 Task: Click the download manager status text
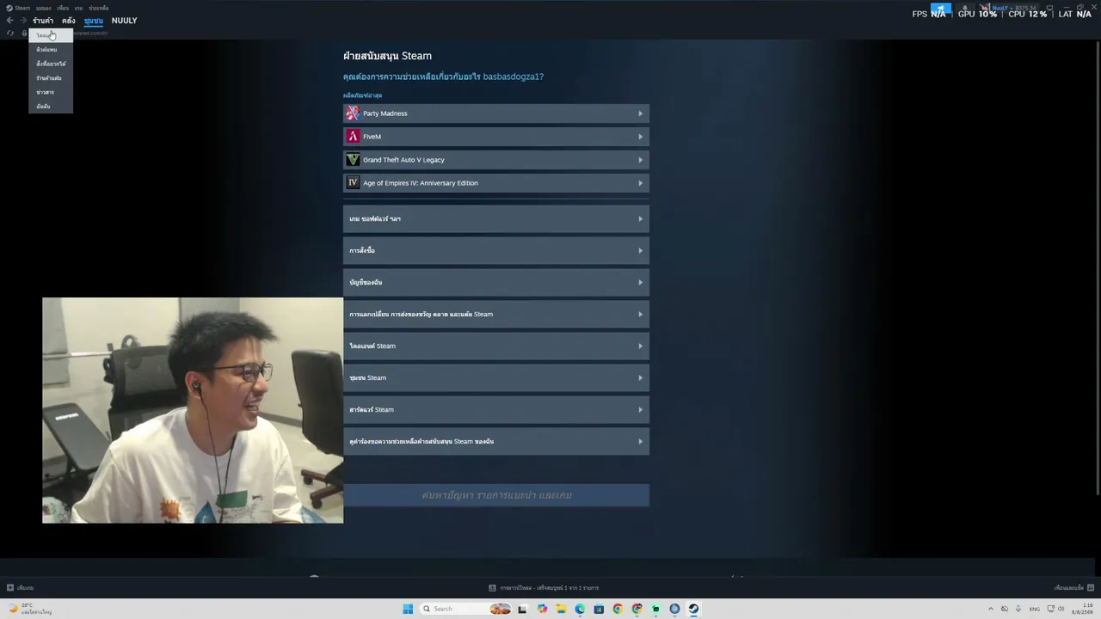[549, 588]
